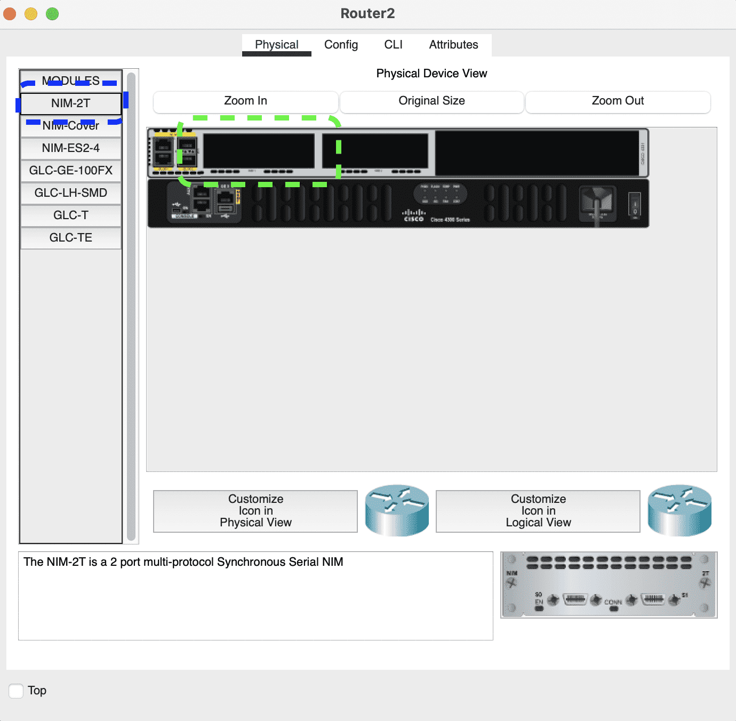Click the physical view router icon
The image size is (736, 721).
point(397,510)
